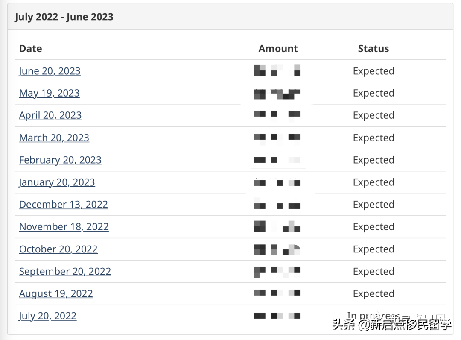Open the February 20, 2023 link
This screenshot has height=340, width=461.
(60, 160)
